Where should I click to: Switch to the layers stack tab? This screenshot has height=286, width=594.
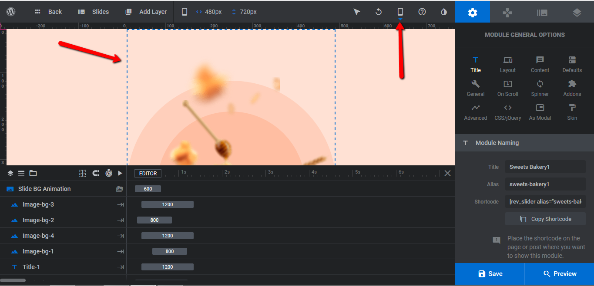pos(577,12)
